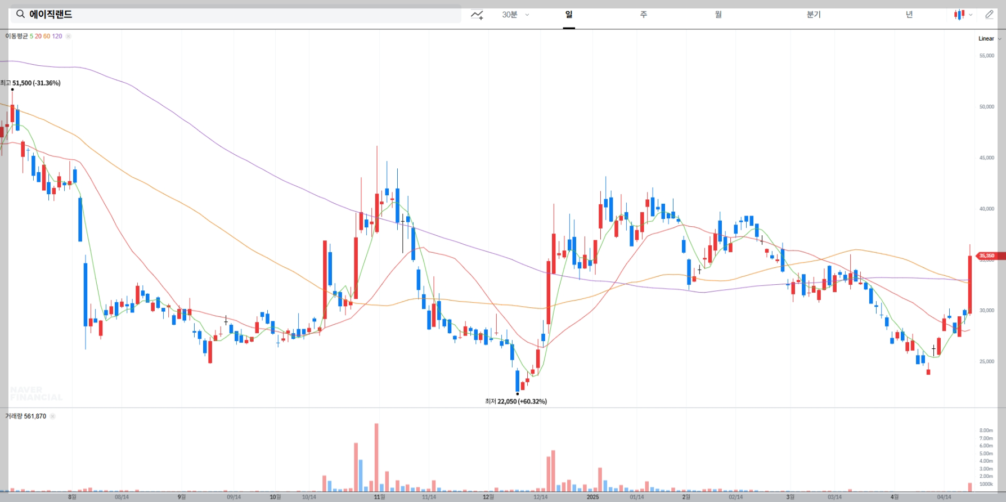Focus the 에이직랜드 stock search field
1006x502 pixels.
tap(236, 14)
